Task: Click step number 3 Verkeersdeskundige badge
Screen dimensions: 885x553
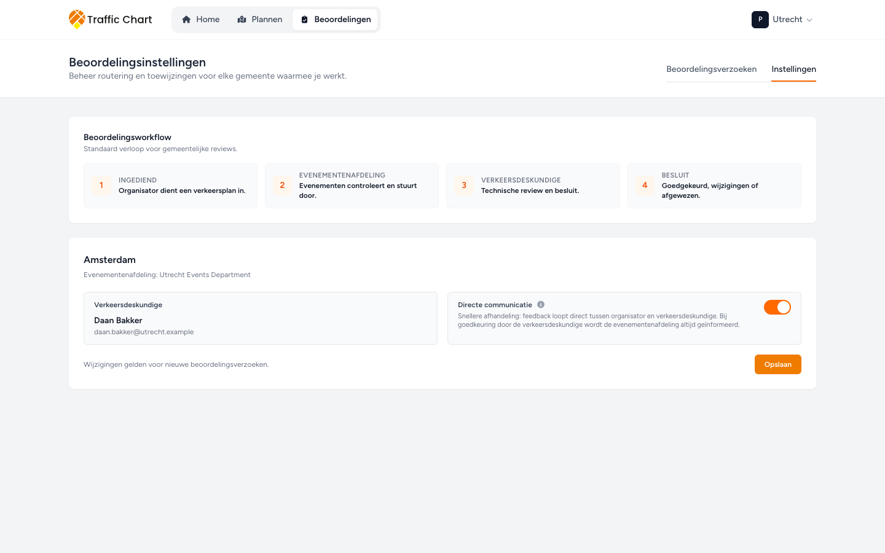Action: (x=464, y=186)
